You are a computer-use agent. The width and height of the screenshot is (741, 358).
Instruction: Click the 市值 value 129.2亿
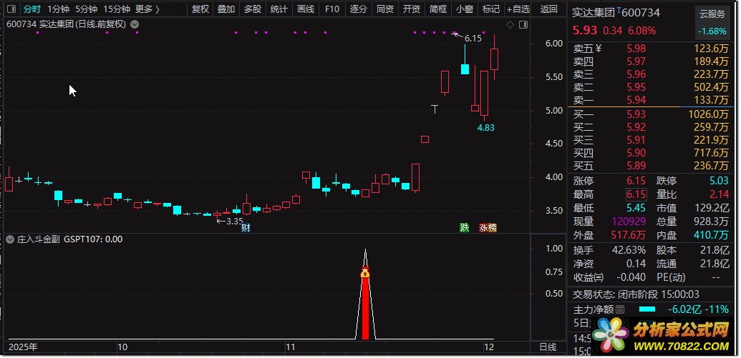click(713, 208)
